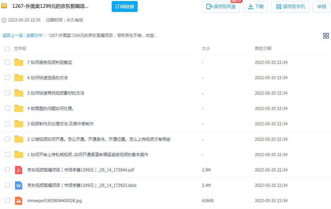Check the box for mmexport1652806400528.jpg
This screenshot has width=331, height=209.
[8, 200]
